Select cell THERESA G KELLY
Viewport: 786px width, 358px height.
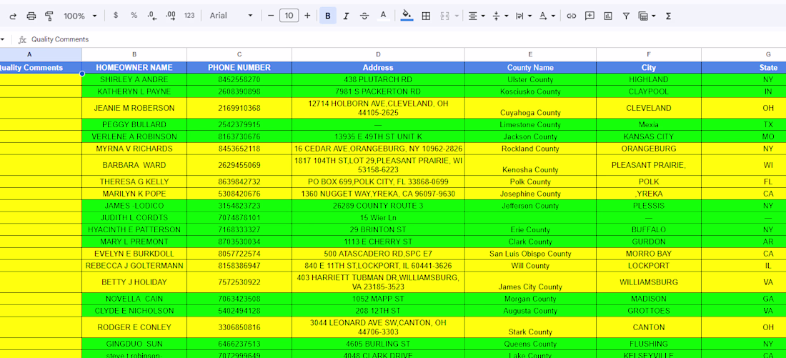pyautogui.click(x=134, y=182)
